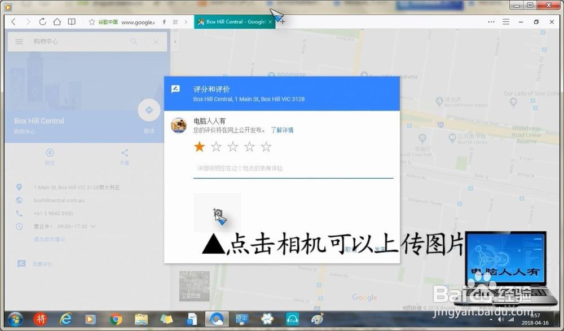
Task: Click the maps search magnifier icon
Action: (x=134, y=42)
